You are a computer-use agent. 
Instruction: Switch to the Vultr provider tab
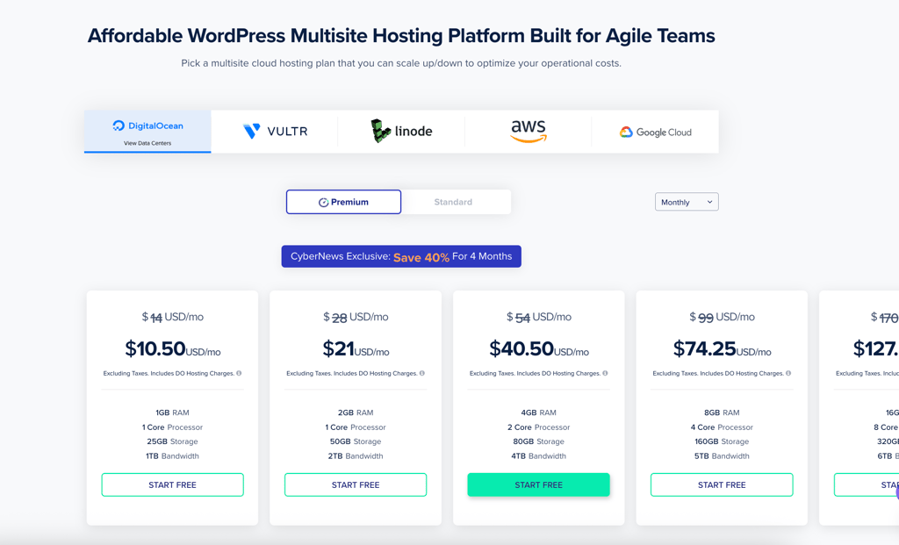[275, 132]
